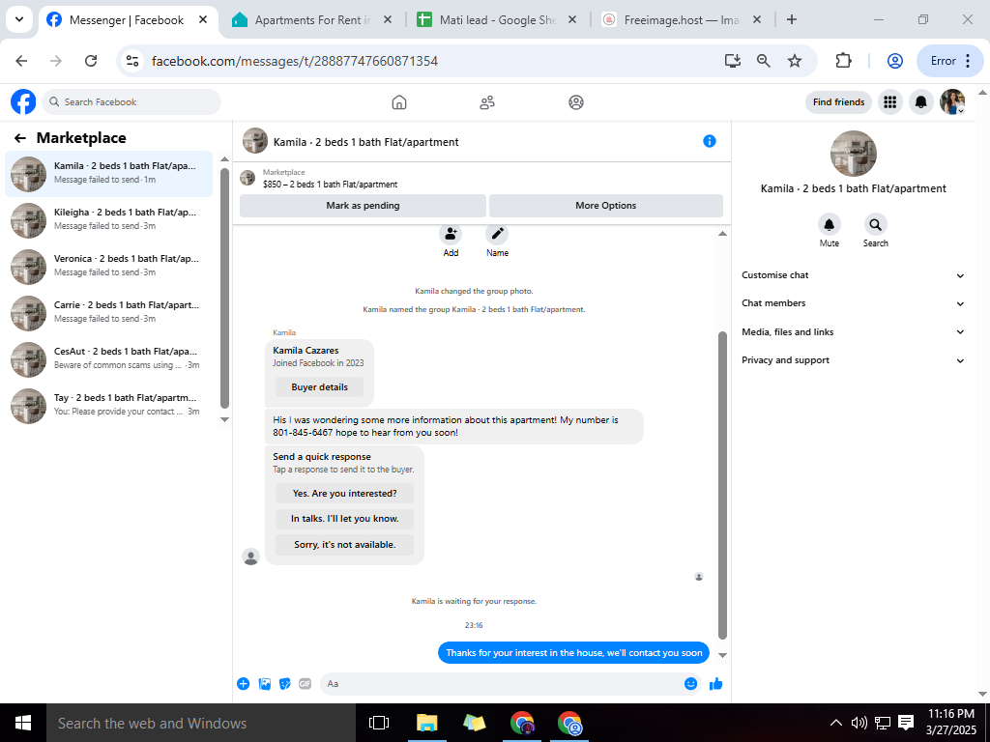Open more actions plus icon in composer
The image size is (990, 742).
point(243,684)
